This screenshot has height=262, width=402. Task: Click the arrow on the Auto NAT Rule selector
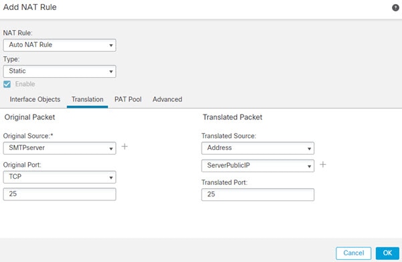[111, 46]
